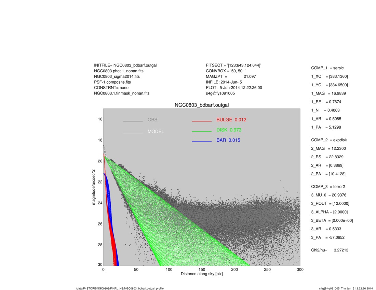Click the plot title NGC0803_bdbarf.outgal

pos(202,105)
